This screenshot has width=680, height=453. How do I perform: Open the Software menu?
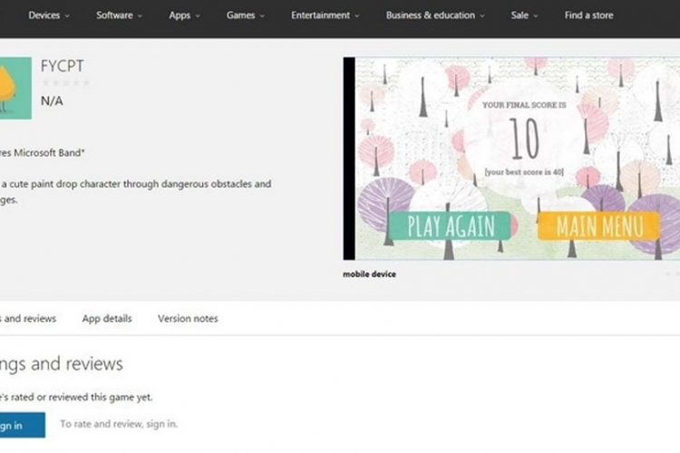tap(119, 15)
